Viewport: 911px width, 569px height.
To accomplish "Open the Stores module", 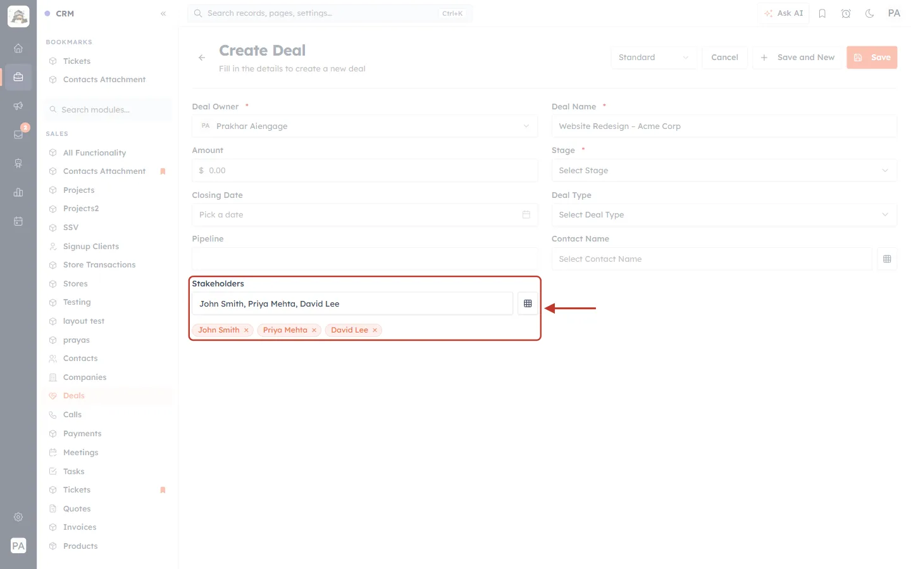I will [75, 284].
